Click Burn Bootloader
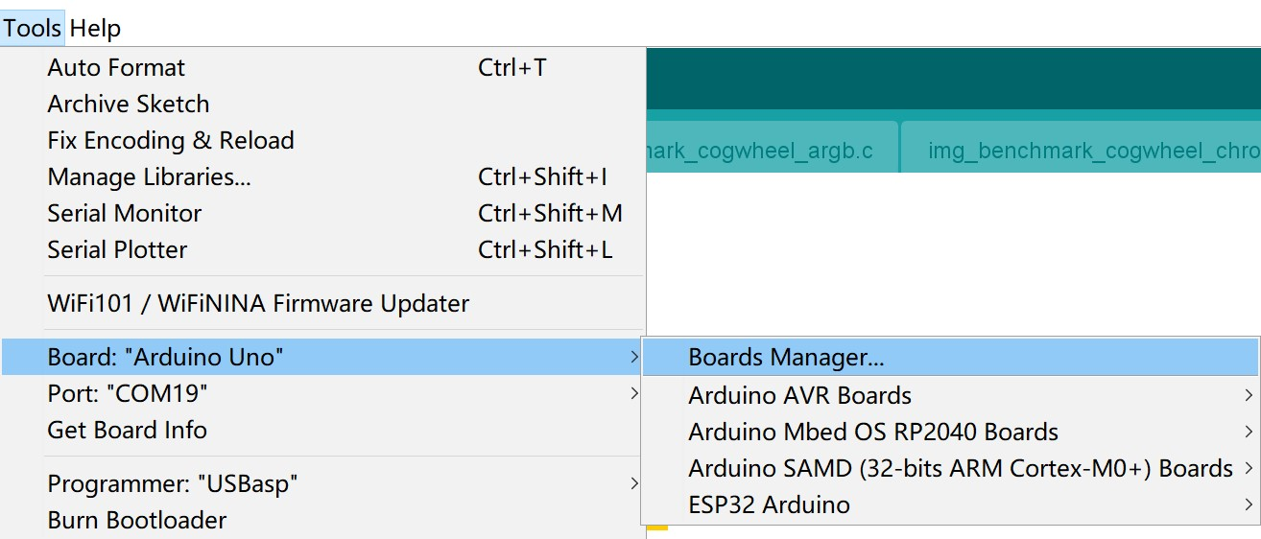Viewport: 1261px width, 539px height. tap(323, 521)
